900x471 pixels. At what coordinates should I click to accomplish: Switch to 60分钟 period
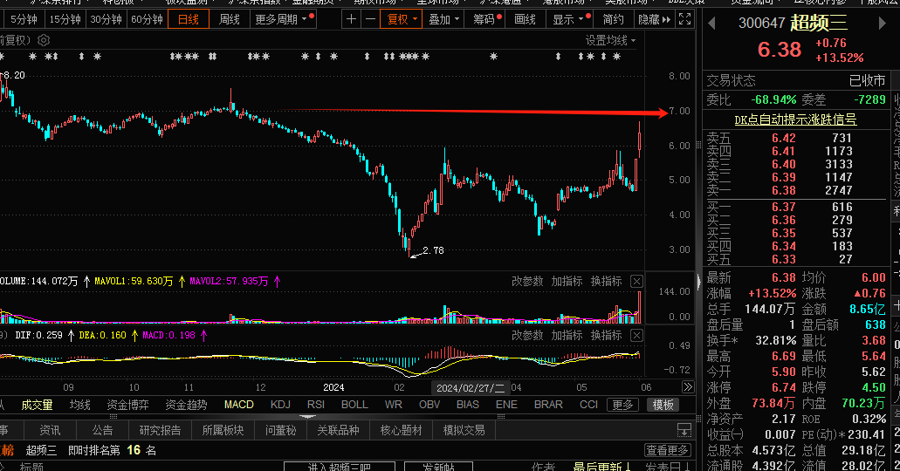[x=147, y=19]
